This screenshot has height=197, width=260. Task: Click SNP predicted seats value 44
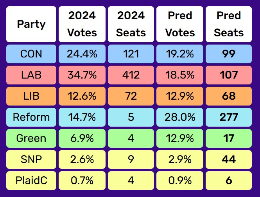[x=229, y=159]
